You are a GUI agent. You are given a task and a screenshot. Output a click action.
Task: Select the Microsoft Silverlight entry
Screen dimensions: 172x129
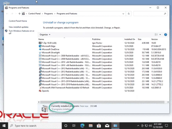click(51, 53)
